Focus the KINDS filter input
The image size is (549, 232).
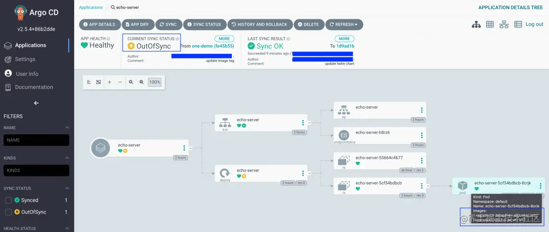pyautogui.click(x=37, y=170)
